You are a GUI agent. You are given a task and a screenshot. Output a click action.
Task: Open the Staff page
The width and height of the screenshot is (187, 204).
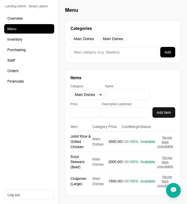point(29,60)
